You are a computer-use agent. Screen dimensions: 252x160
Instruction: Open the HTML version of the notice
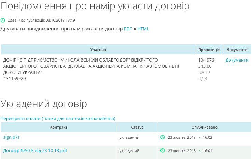pos(143,29)
